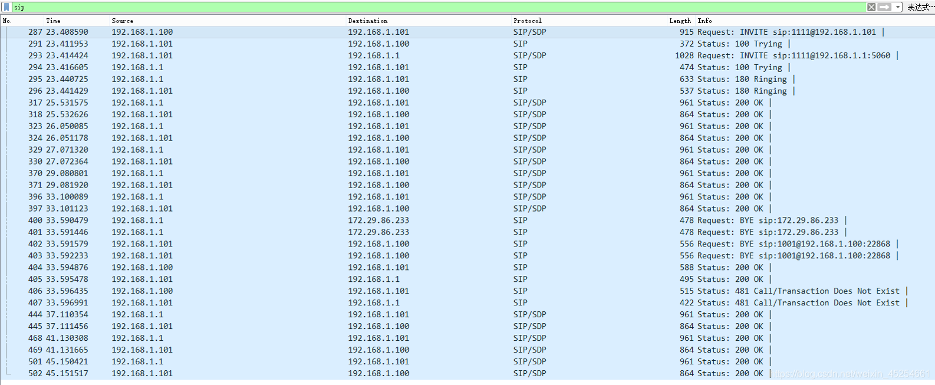Image resolution: width=935 pixels, height=385 pixels.
Task: Select packet 501 at time 45.150421
Action: pos(467,362)
